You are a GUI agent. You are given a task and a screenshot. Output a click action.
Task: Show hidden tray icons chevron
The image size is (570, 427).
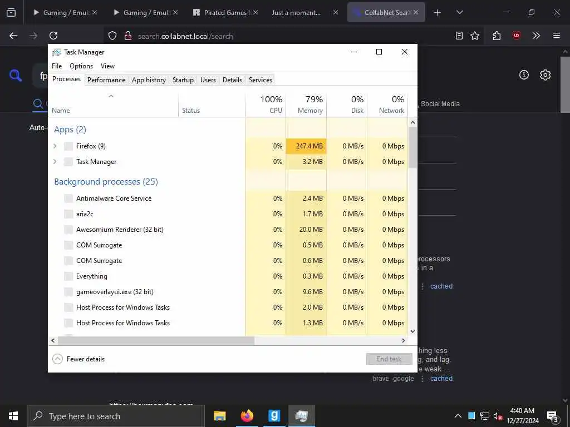click(x=458, y=416)
